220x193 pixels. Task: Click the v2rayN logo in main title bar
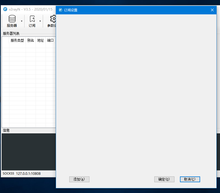click(5, 9)
